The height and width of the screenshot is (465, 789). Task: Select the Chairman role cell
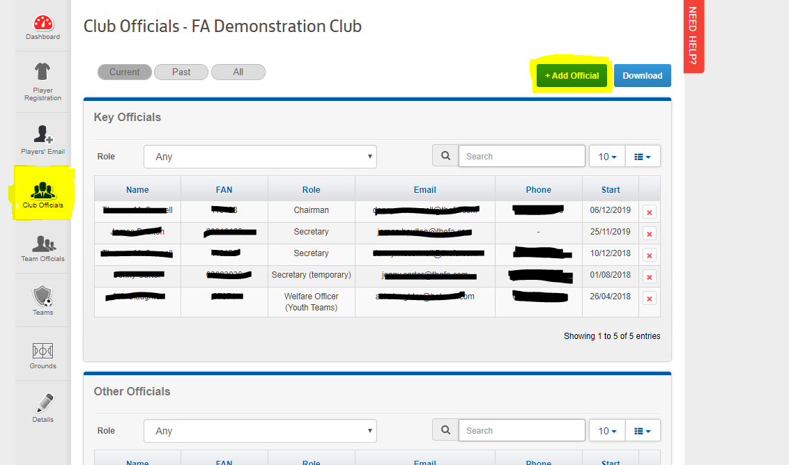coord(311,210)
